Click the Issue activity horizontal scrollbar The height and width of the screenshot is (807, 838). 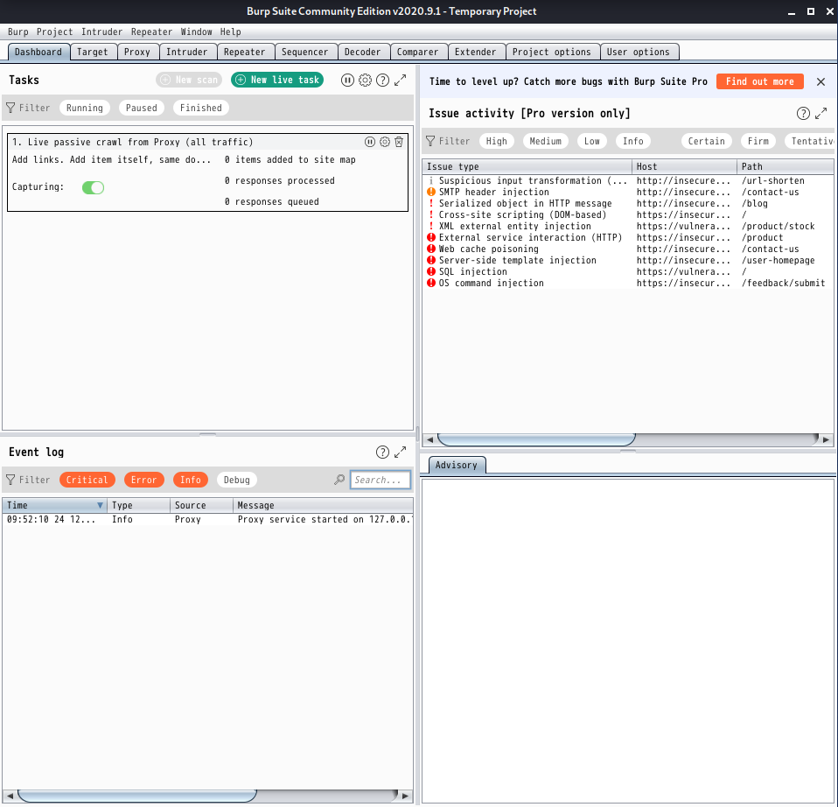(536, 439)
